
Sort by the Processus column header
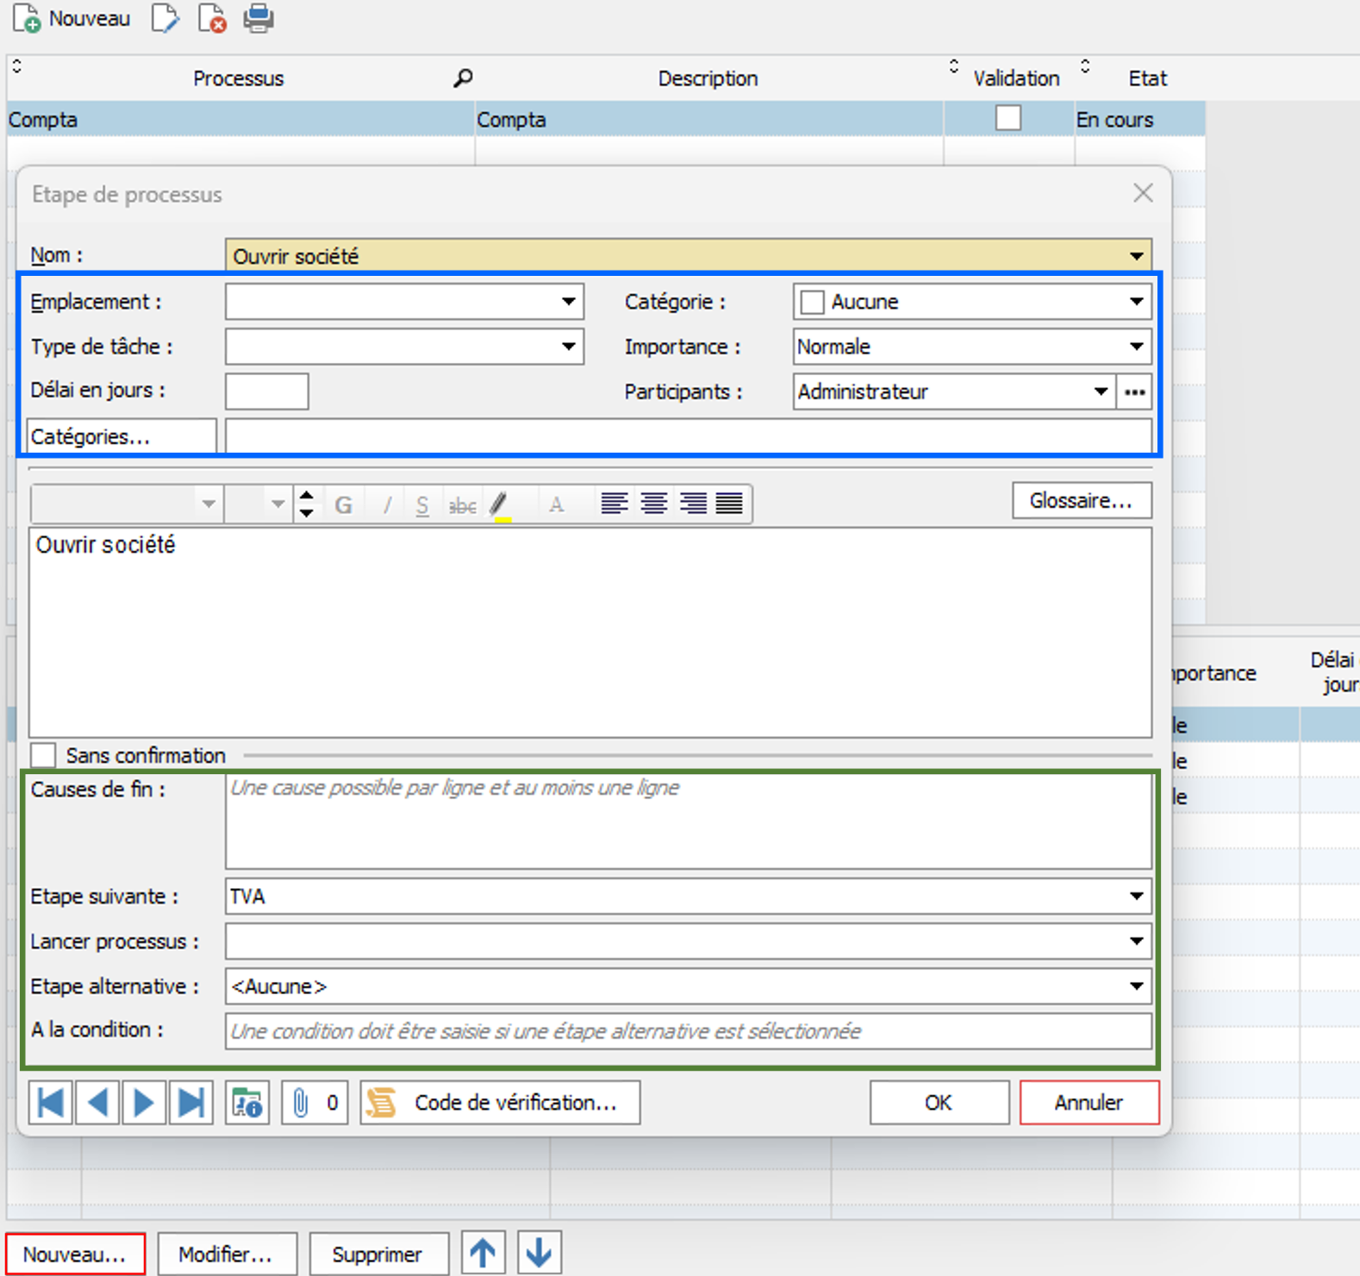click(x=238, y=78)
